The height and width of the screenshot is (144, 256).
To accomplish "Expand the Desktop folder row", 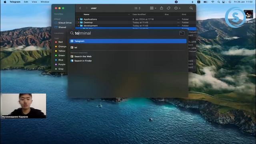I will click(78, 22).
